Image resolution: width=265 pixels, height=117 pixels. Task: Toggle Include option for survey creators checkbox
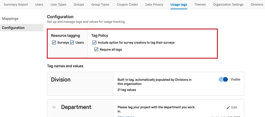94,43
